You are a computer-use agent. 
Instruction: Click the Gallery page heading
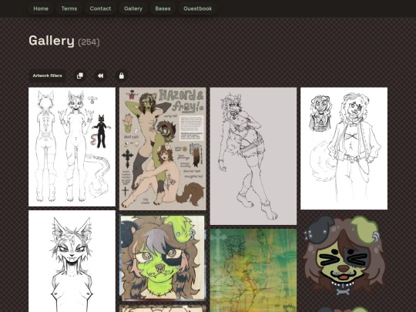coord(52,41)
